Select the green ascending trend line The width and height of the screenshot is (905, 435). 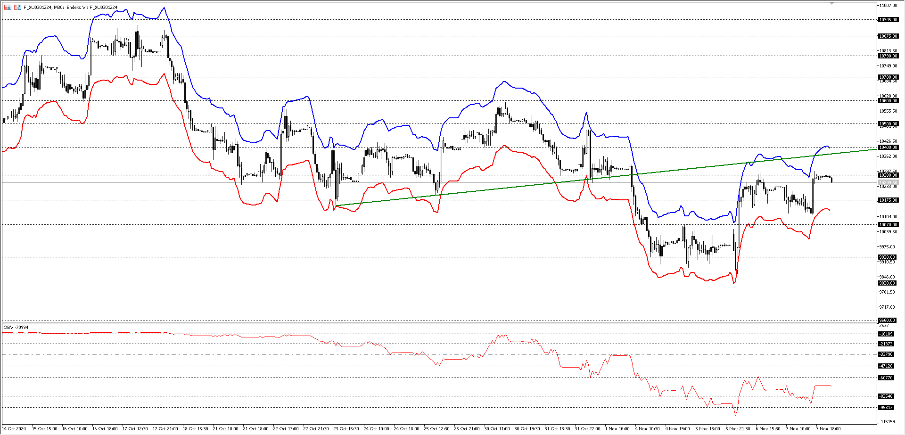coord(606,177)
